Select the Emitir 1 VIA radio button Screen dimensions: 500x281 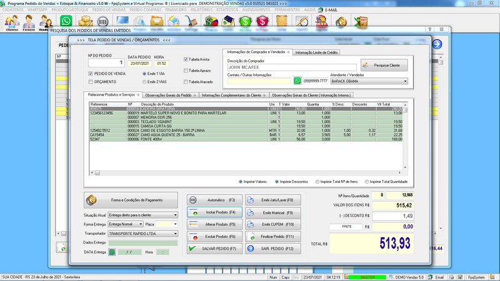tap(144, 74)
